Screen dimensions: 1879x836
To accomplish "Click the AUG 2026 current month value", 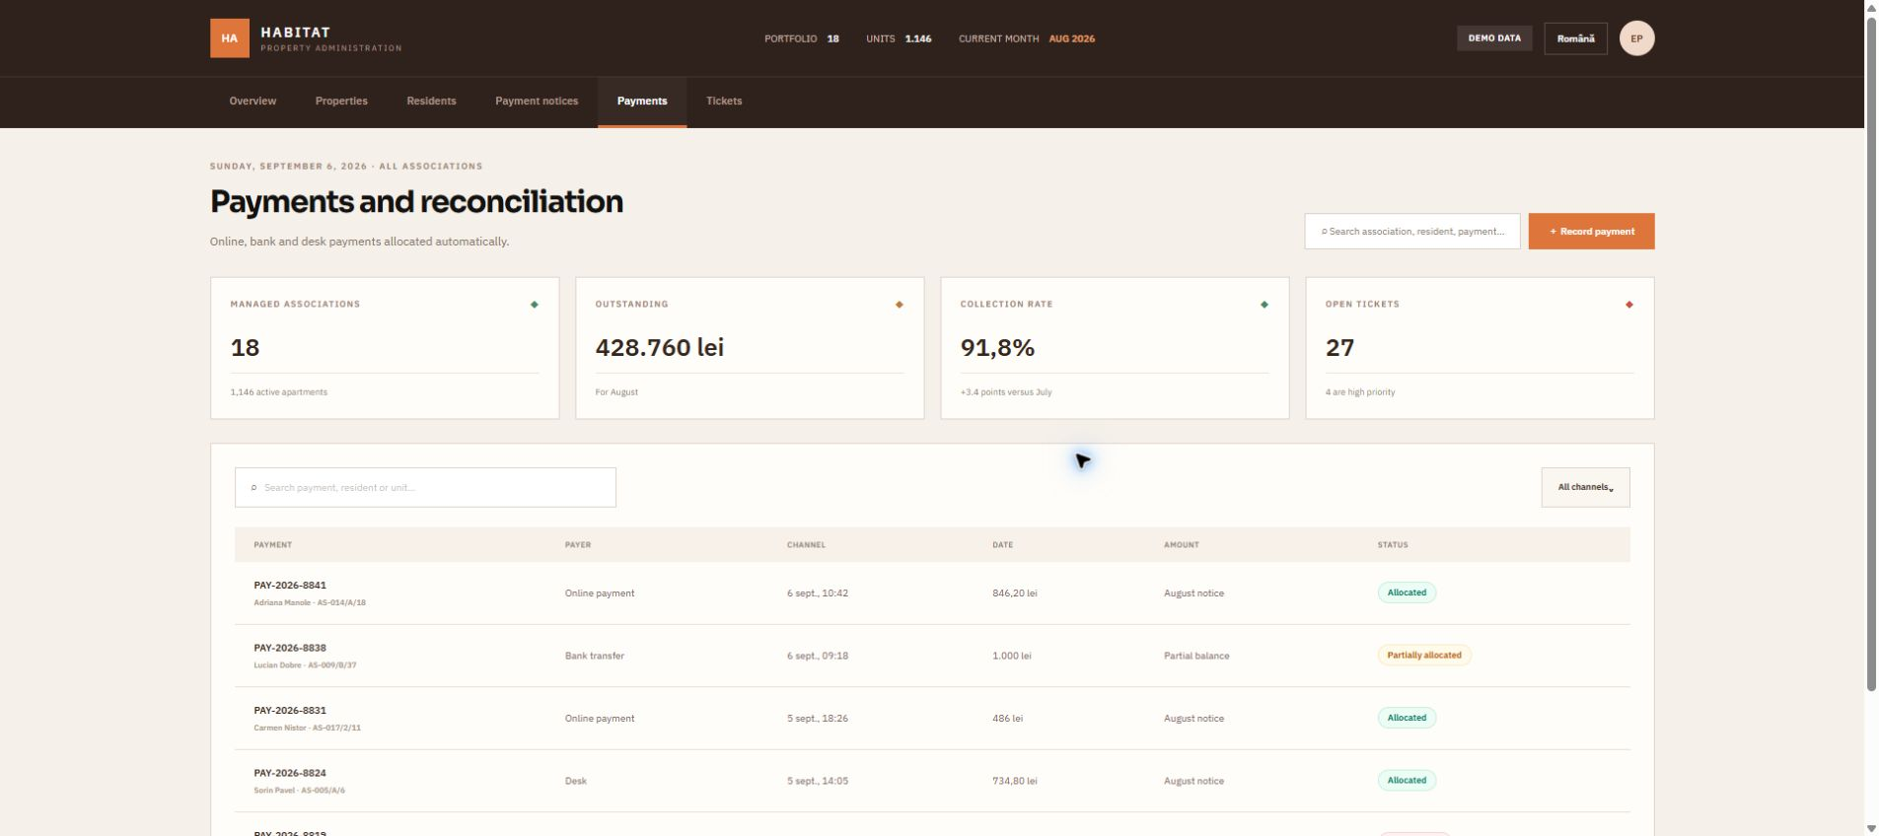I will coord(1071,38).
